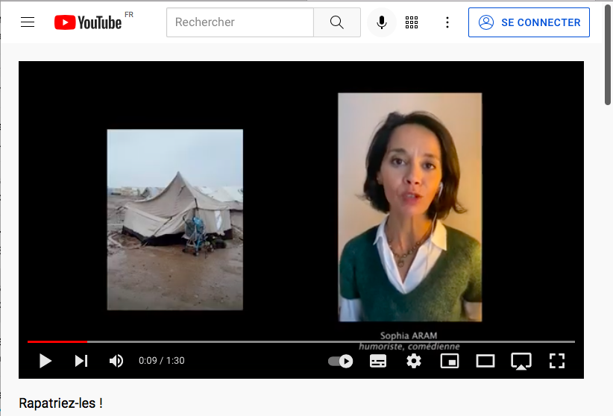Go to YouTube home via logo
Image resolution: width=613 pixels, height=416 pixels.
[88, 22]
